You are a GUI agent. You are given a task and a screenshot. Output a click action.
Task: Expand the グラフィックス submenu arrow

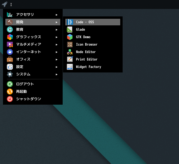tap(56, 37)
